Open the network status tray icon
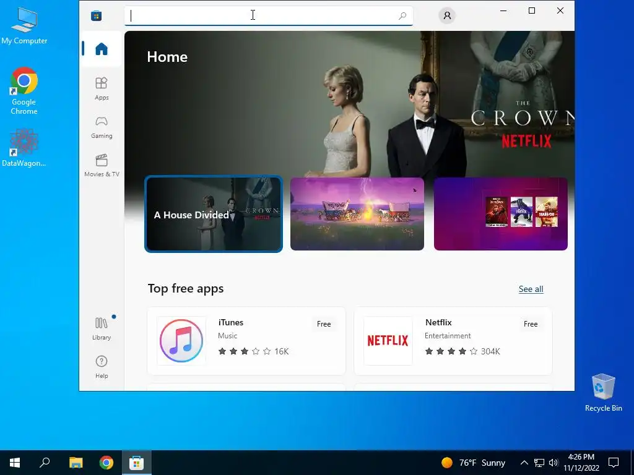Viewport: 634px width, 475px height. [539, 463]
